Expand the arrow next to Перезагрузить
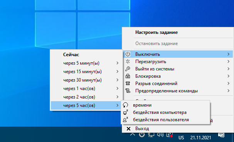Image resolution: width=234 pixels, height=142 pixels. pyautogui.click(x=229, y=62)
